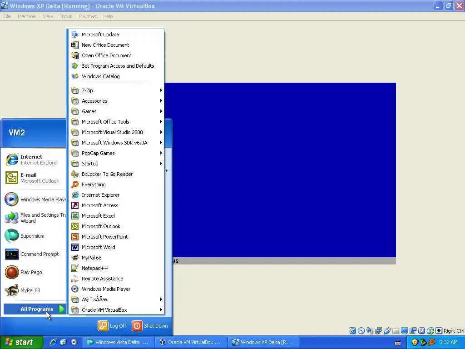465x349 pixels.
Task: Click quick launch Internet Explorer icon
Action: coord(53,342)
